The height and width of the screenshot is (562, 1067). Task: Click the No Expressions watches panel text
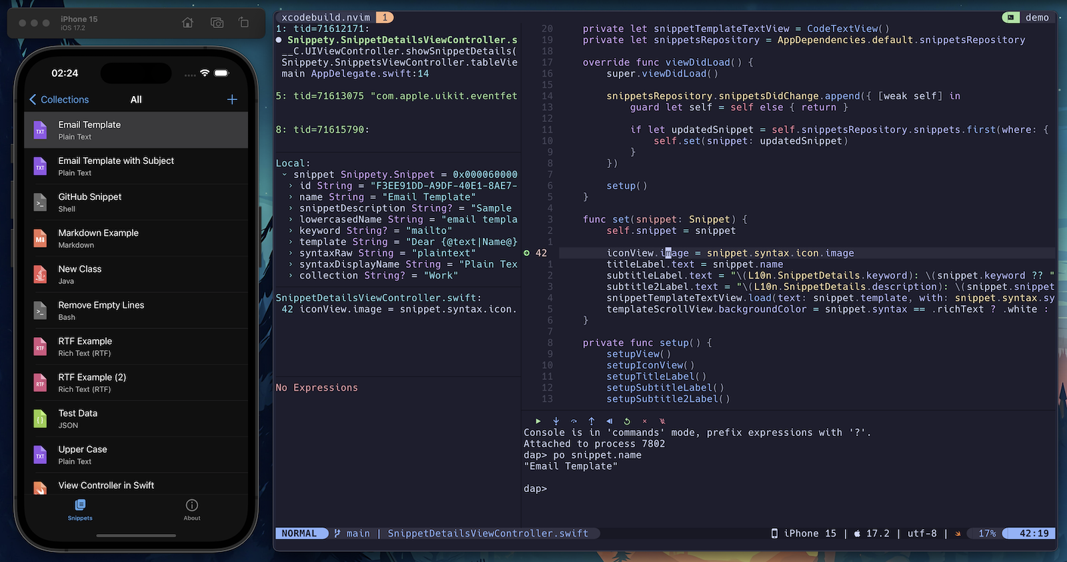[317, 387]
